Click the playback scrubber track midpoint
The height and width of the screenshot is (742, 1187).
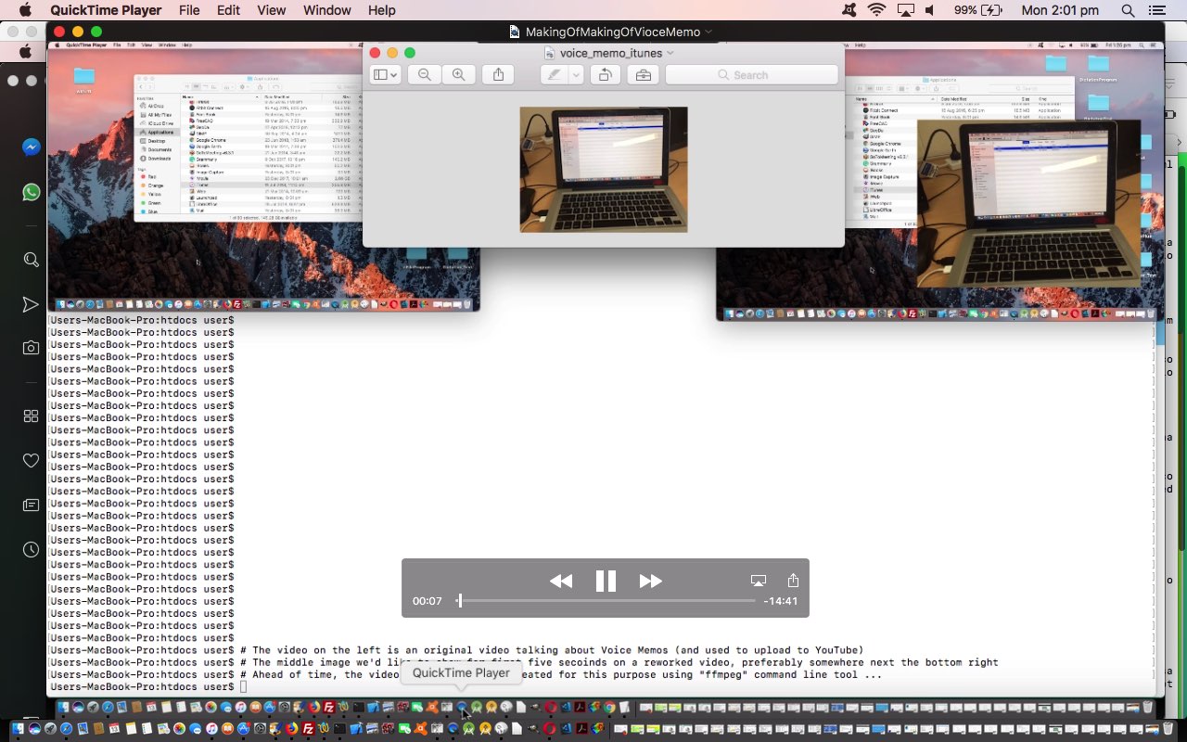pos(606,601)
